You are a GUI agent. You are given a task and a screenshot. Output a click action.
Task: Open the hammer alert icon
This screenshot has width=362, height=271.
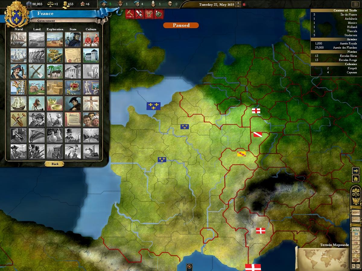pos(130,14)
